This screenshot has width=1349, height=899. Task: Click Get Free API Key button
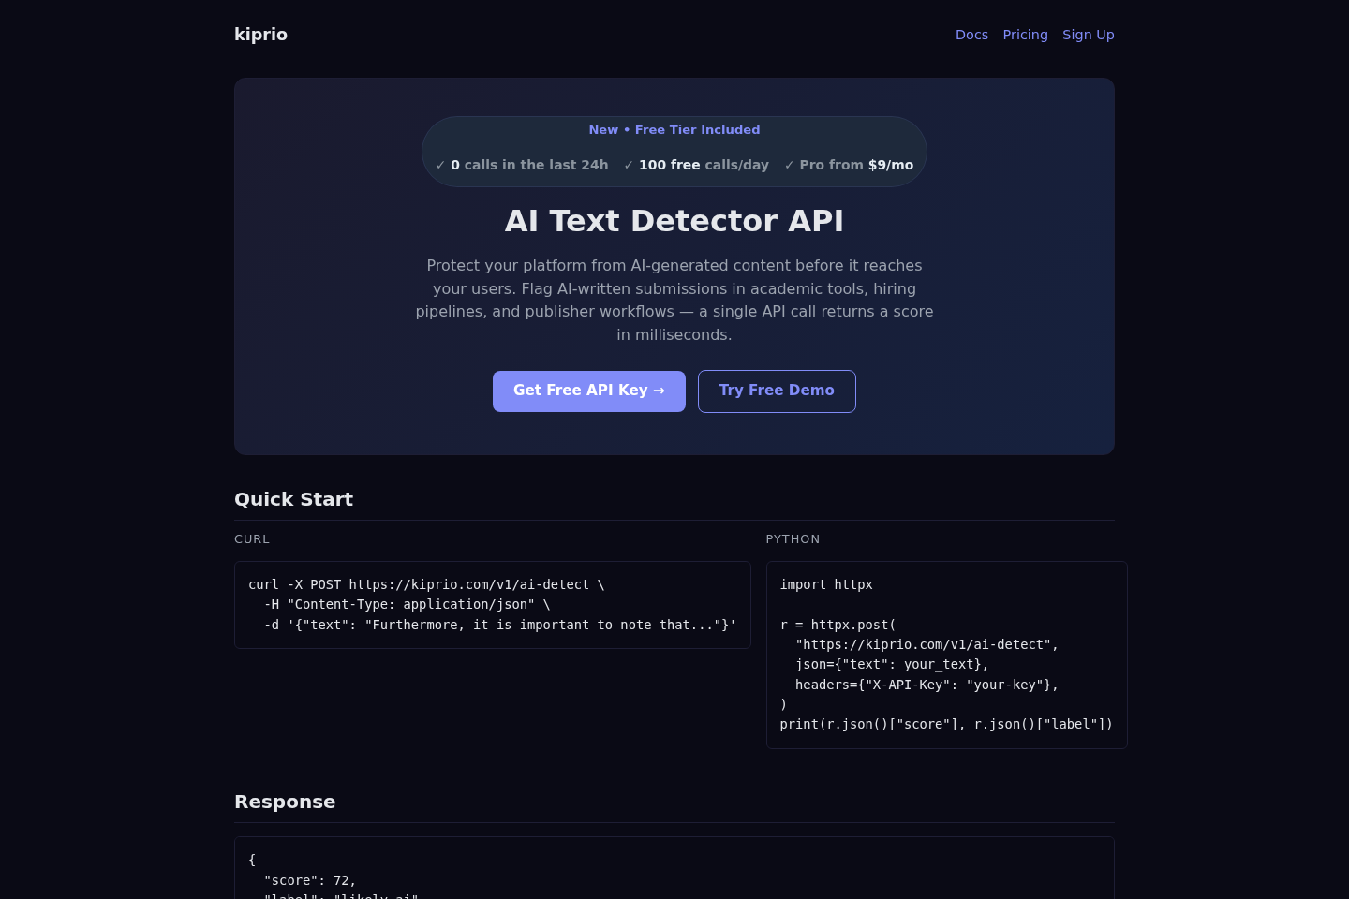pos(589,391)
